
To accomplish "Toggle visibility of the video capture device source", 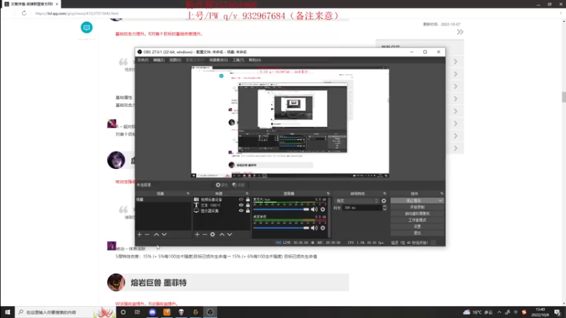I will 241,199.
